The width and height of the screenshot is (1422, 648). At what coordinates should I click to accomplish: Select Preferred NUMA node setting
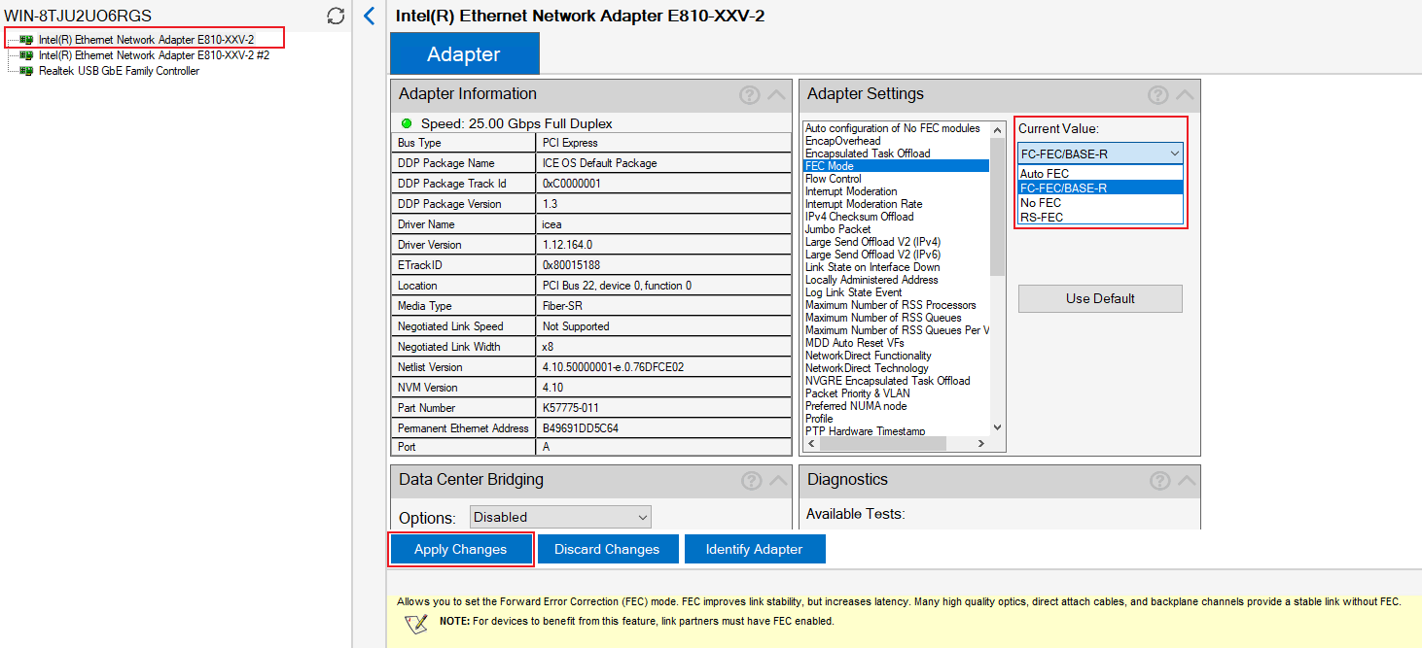pyautogui.click(x=855, y=406)
